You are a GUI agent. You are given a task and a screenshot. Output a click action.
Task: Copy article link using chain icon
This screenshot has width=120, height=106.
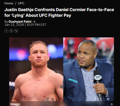click(16, 31)
